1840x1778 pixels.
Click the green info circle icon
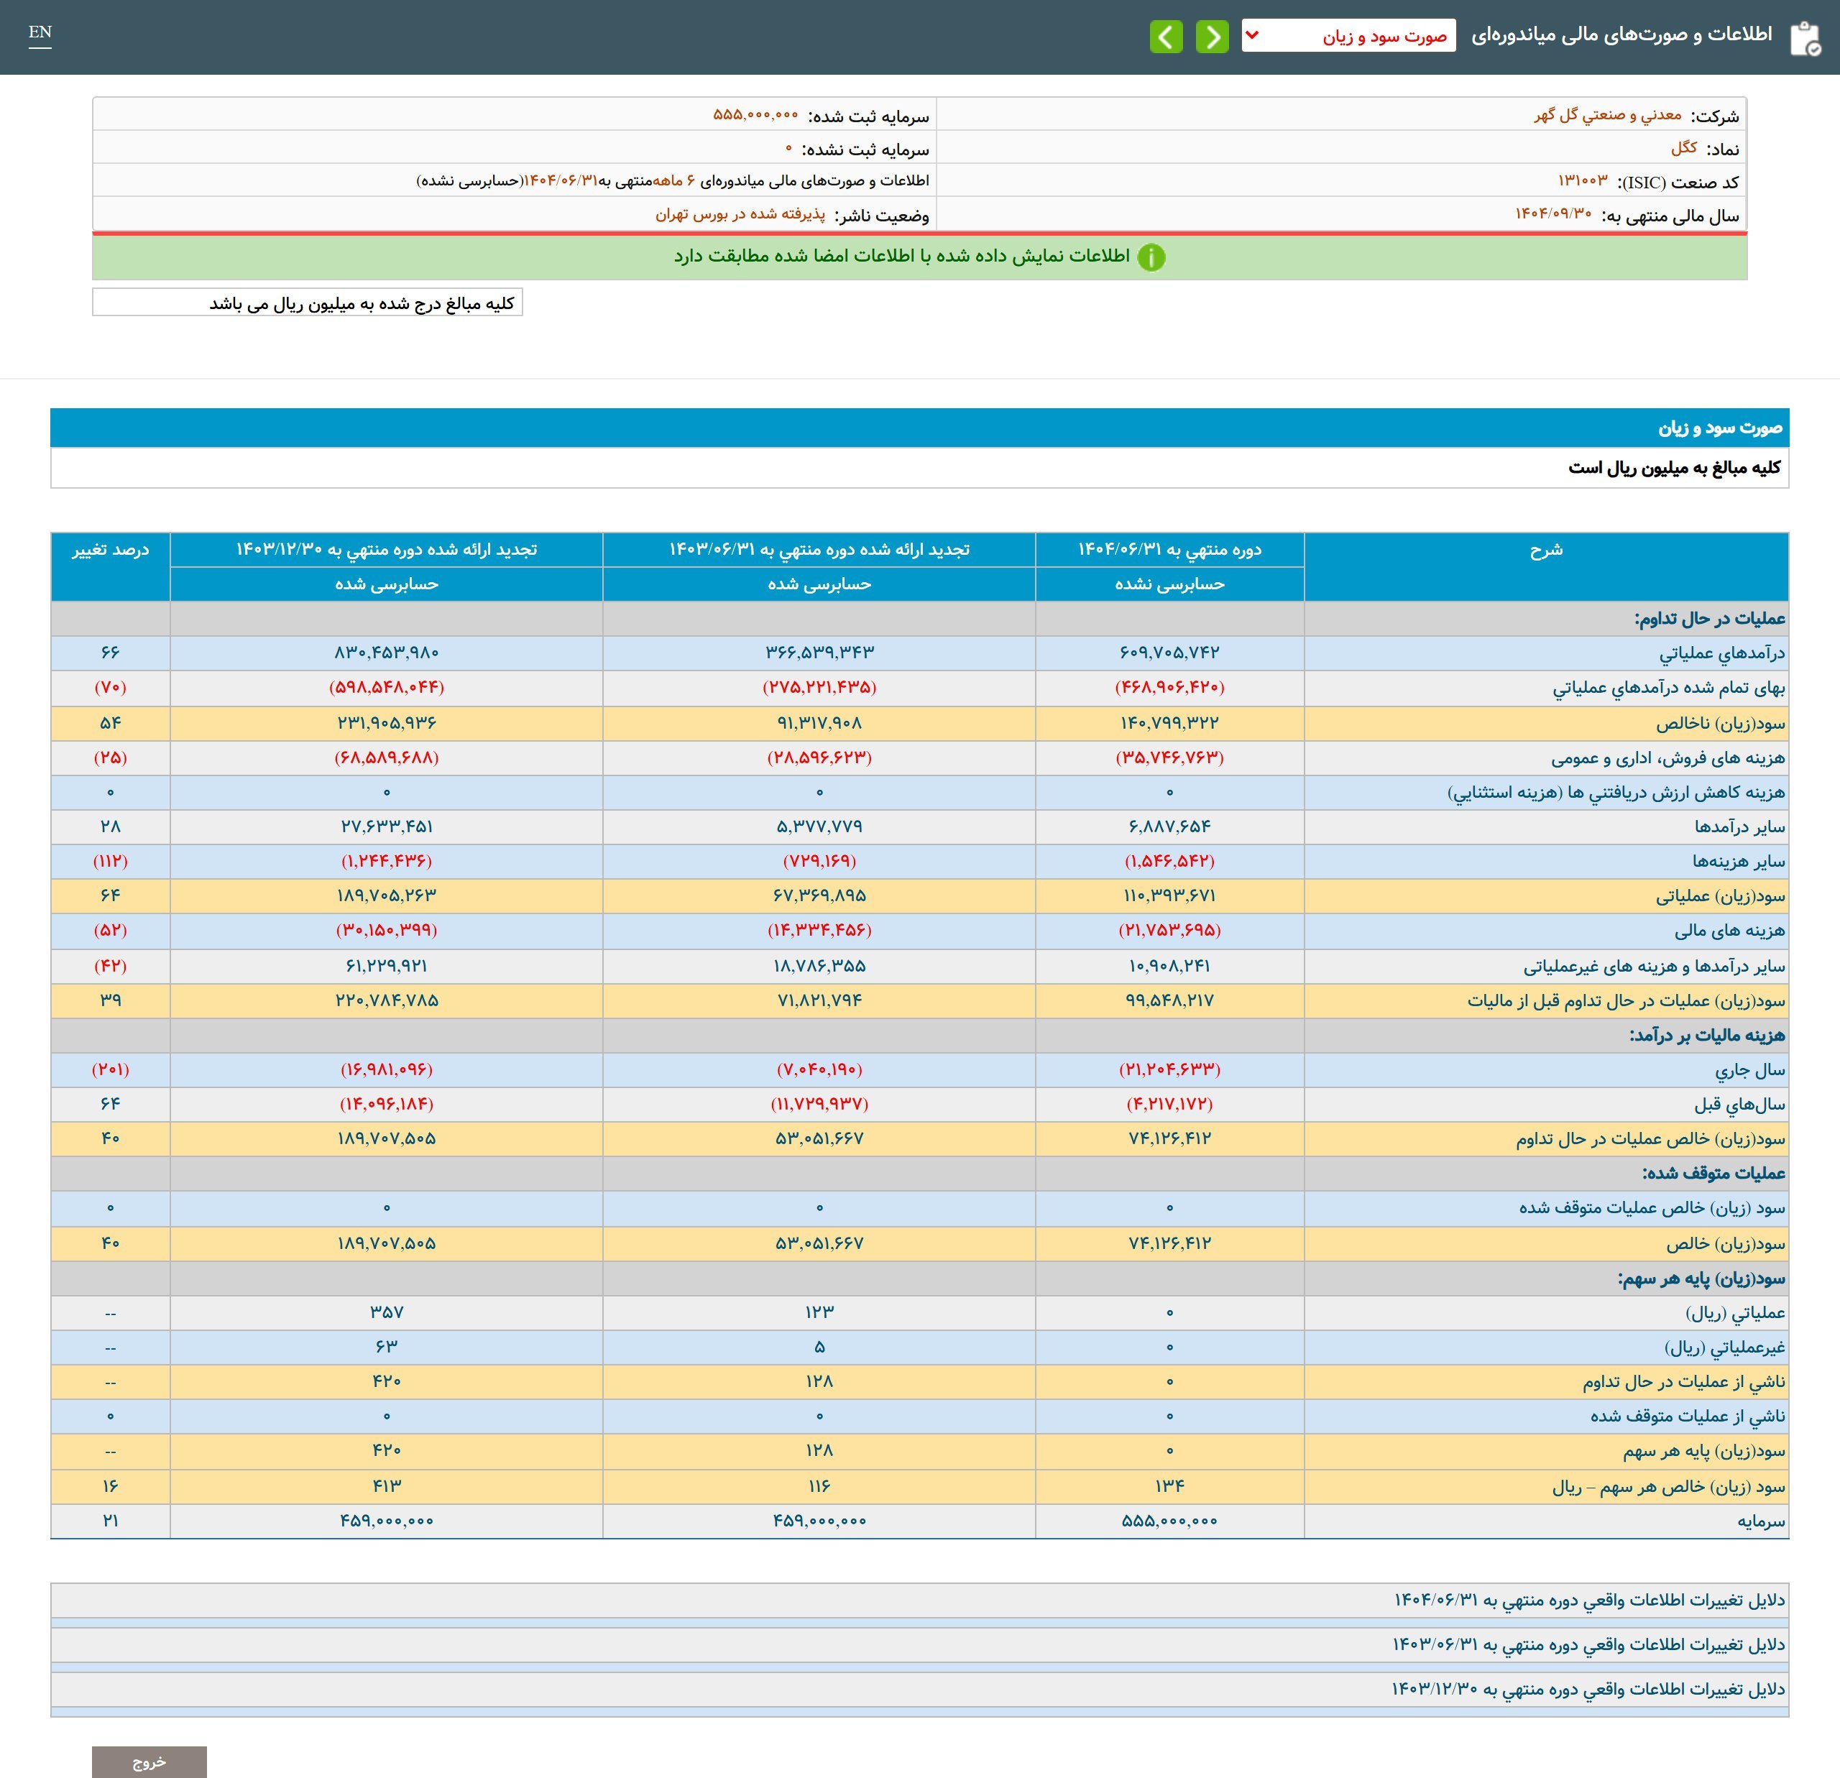(1151, 257)
